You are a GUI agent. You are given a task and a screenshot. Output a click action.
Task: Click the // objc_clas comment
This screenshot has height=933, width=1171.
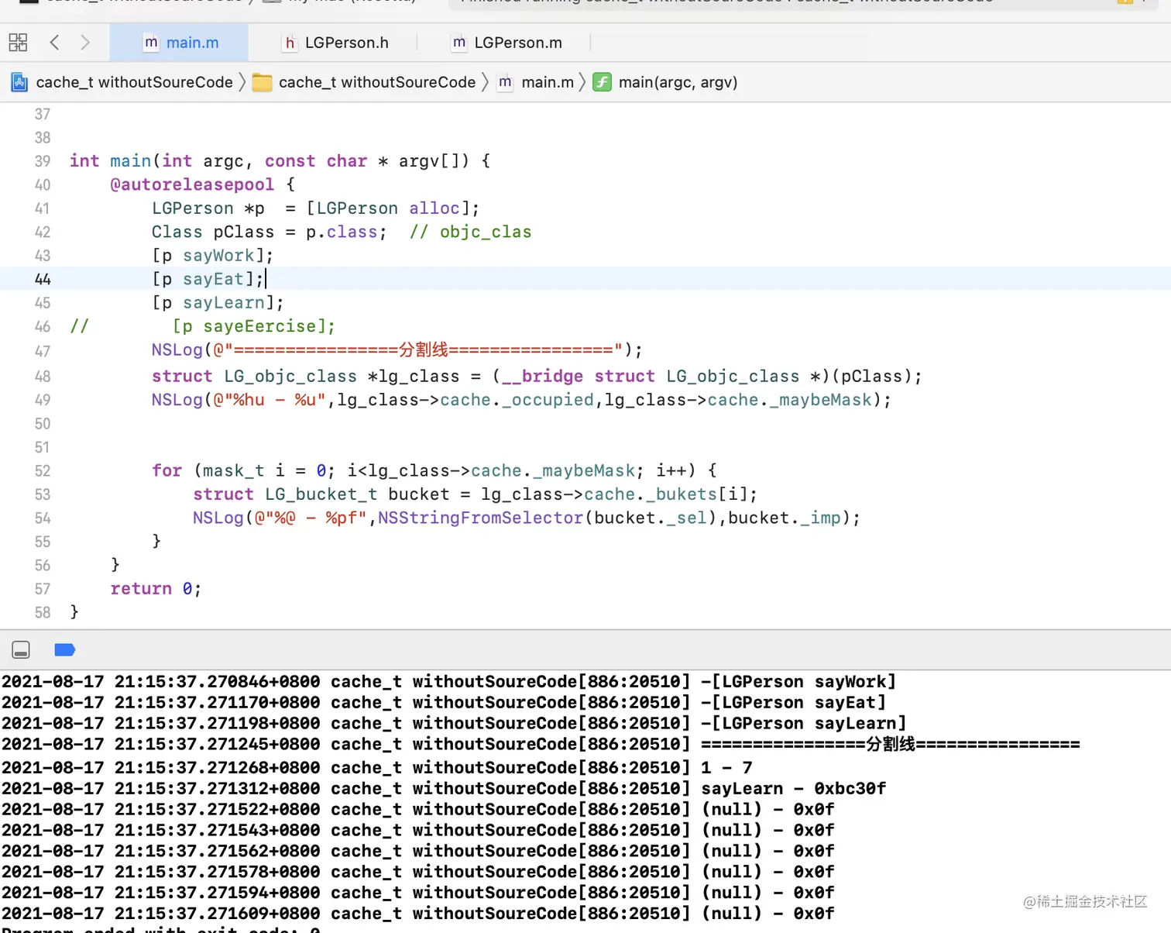(x=471, y=232)
